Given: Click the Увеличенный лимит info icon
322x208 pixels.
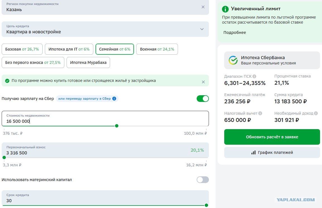Looking at the screenshot, I should [x=225, y=9].
